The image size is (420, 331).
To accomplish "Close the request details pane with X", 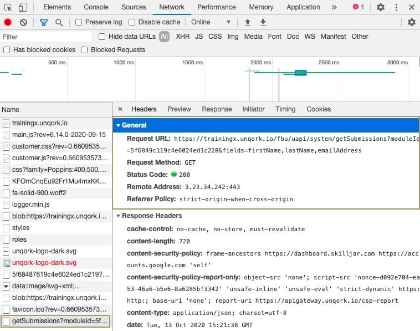I will tap(120, 109).
